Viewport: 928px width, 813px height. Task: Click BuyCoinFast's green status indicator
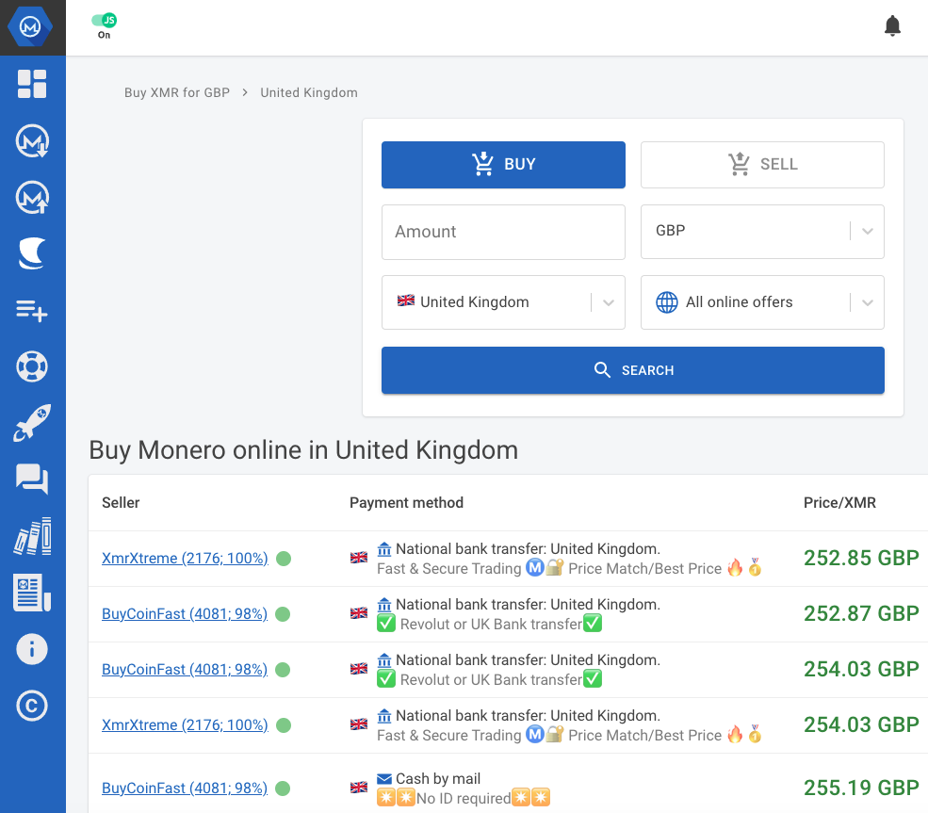tap(284, 613)
